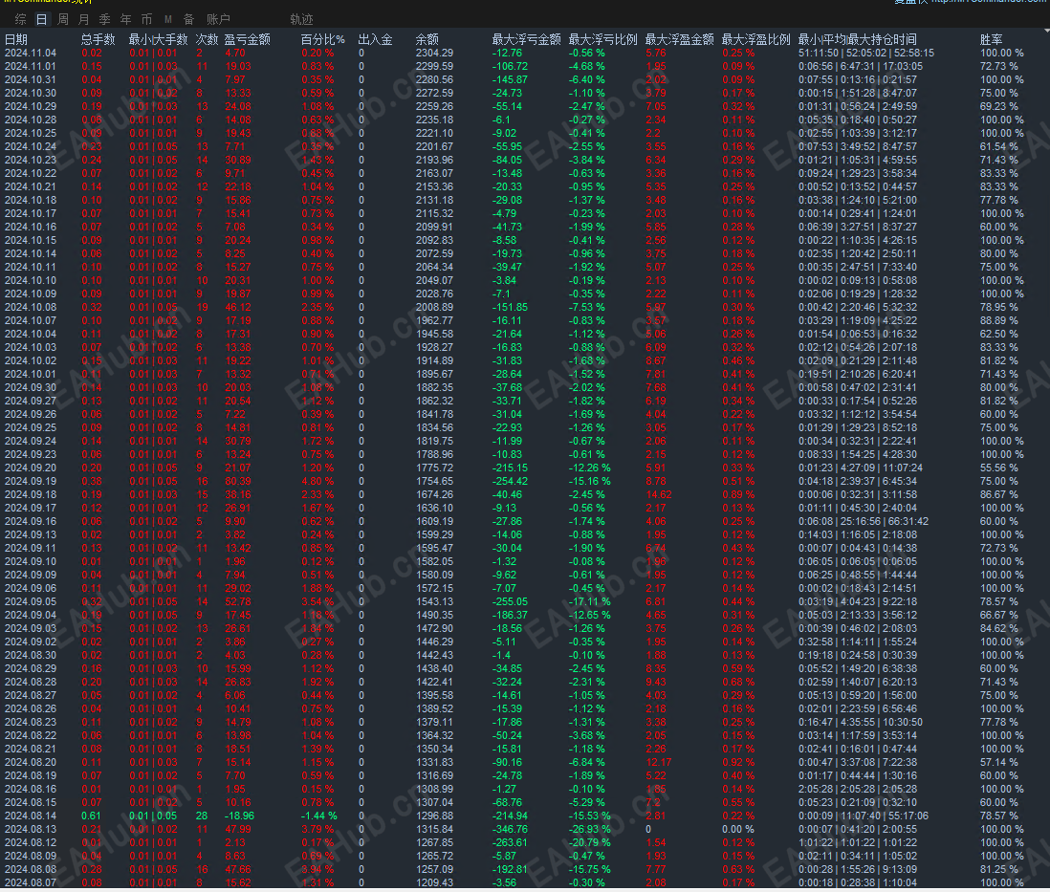The image size is (1050, 892).
Task: Sort by the 胜率 column header
Action: [991, 39]
